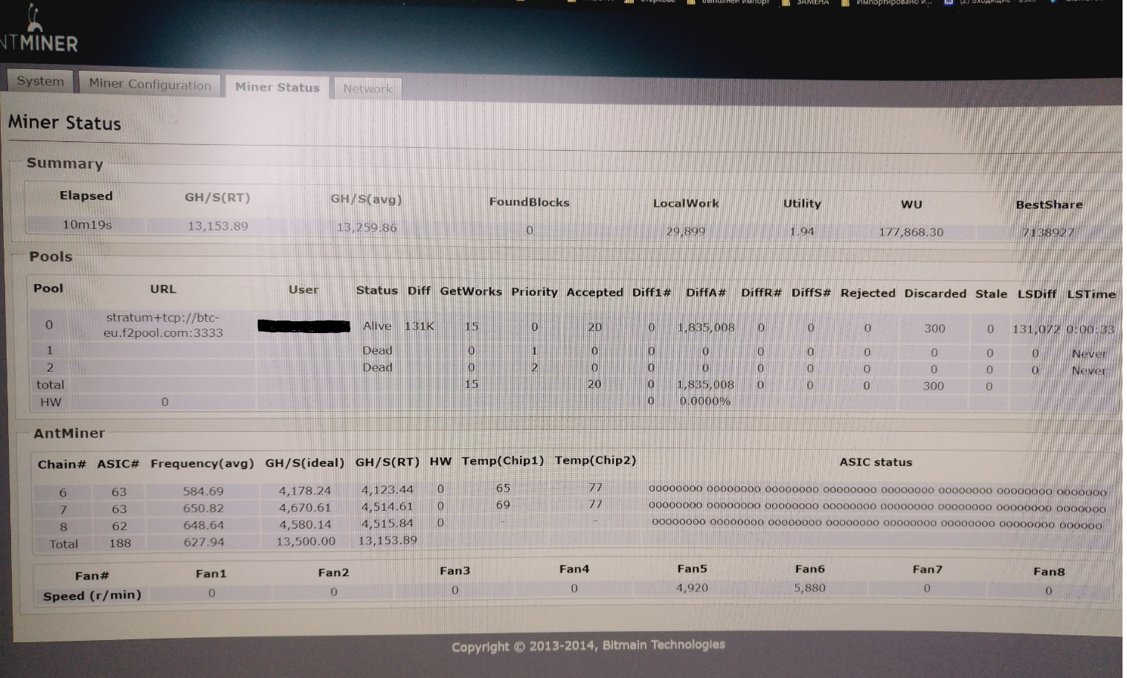Select the GH/S(avg) value 13,259.86
This screenshot has width=1127, height=678.
(x=367, y=227)
